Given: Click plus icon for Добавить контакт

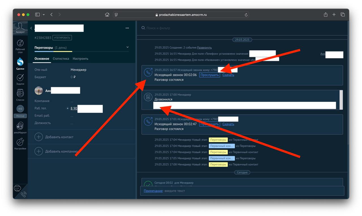Looking at the screenshot, I should [x=39, y=137].
